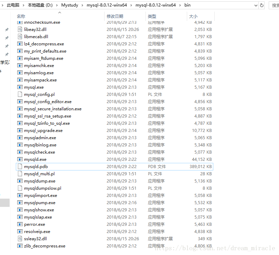Expand chevron before the bin breadcrumb

(x=180, y=5)
